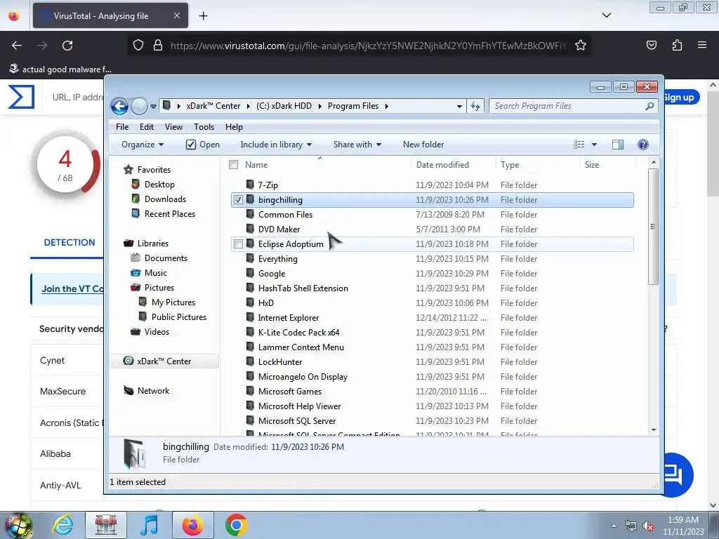Viewport: 719px width, 539px height.
Task: Click the HxD folder icon
Action: coord(250,302)
